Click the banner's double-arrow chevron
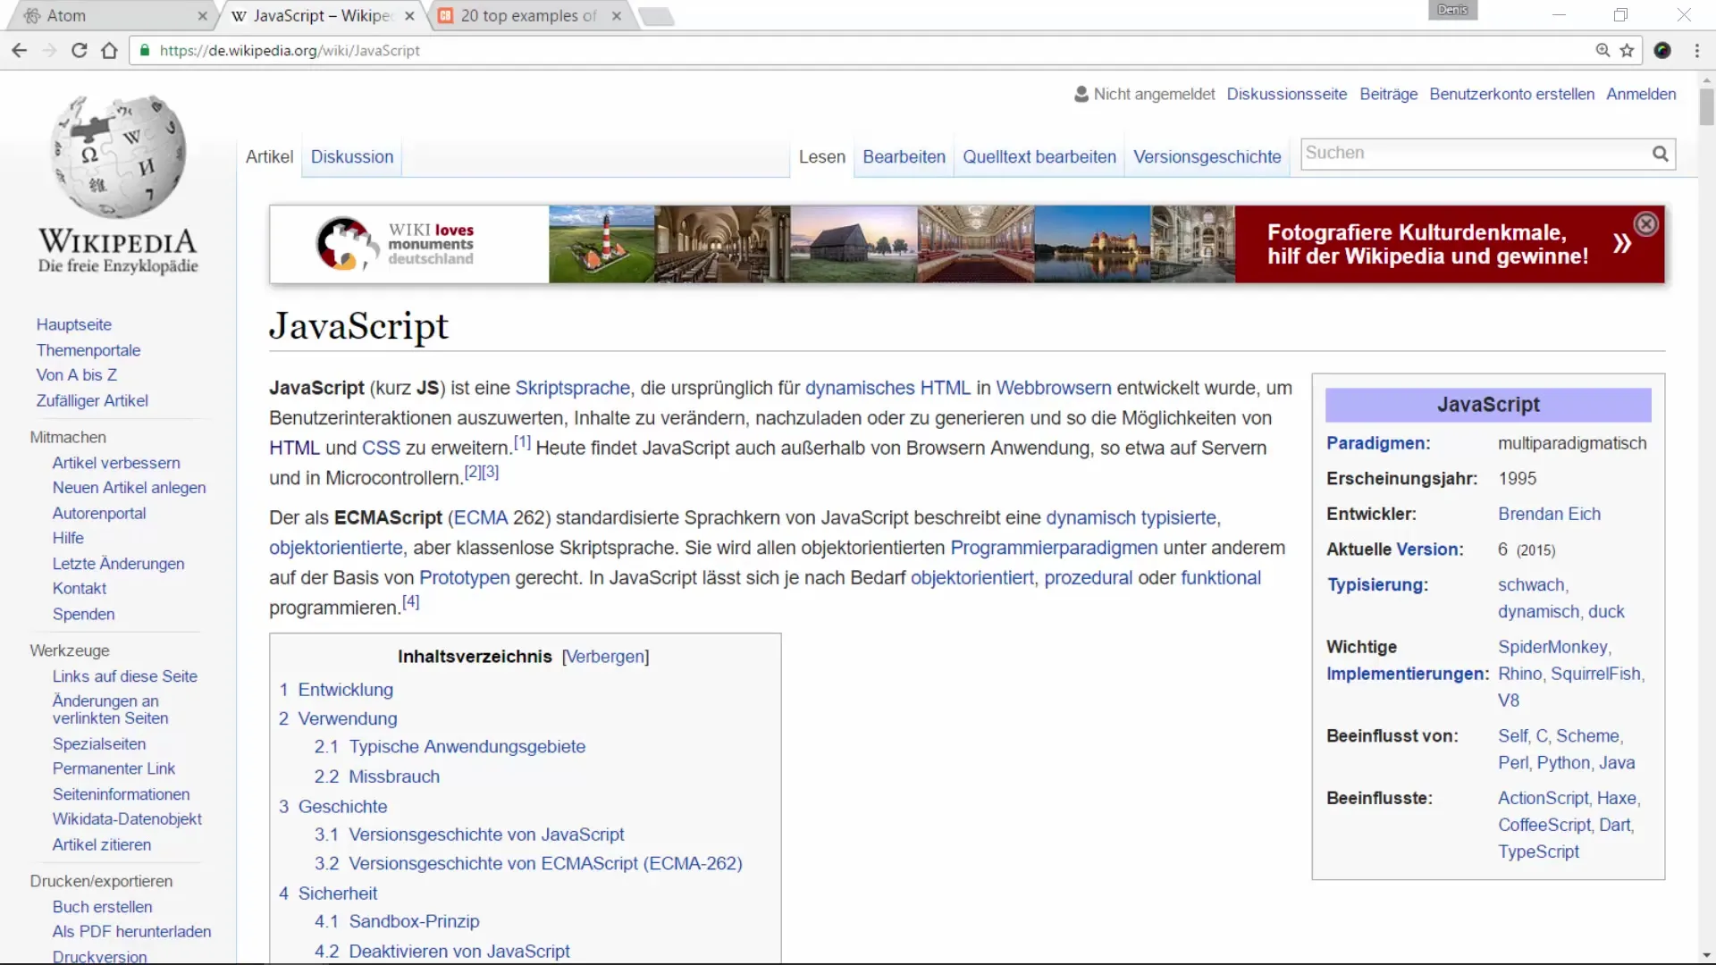Screen dimensions: 1716x965 [1622, 244]
